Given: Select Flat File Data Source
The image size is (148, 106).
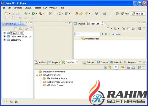Looking at the screenshot, I should 57,78.
